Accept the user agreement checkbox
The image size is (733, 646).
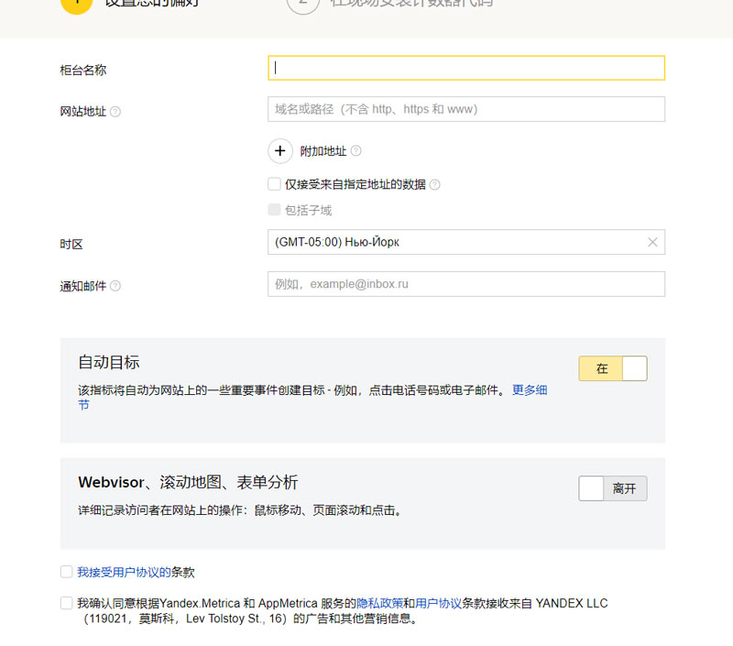coord(66,572)
